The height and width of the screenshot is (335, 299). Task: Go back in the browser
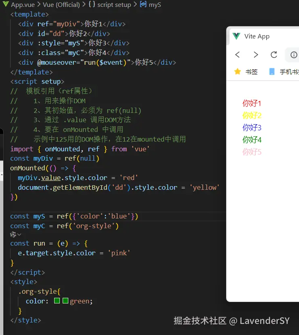pyautogui.click(x=238, y=55)
